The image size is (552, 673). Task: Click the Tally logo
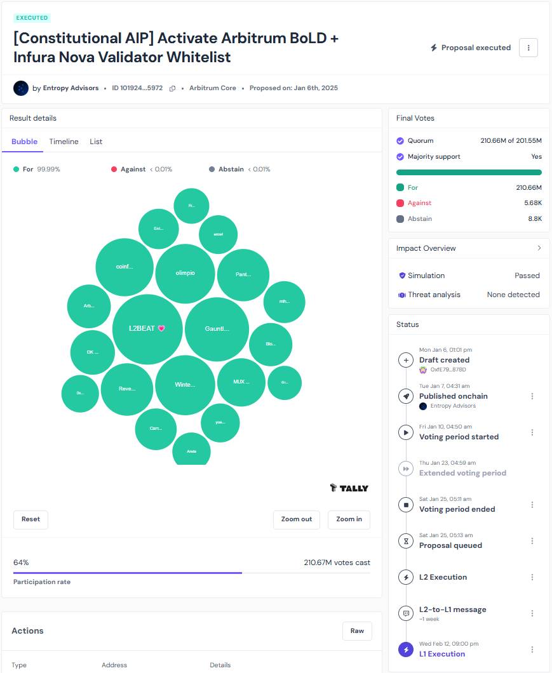click(349, 488)
